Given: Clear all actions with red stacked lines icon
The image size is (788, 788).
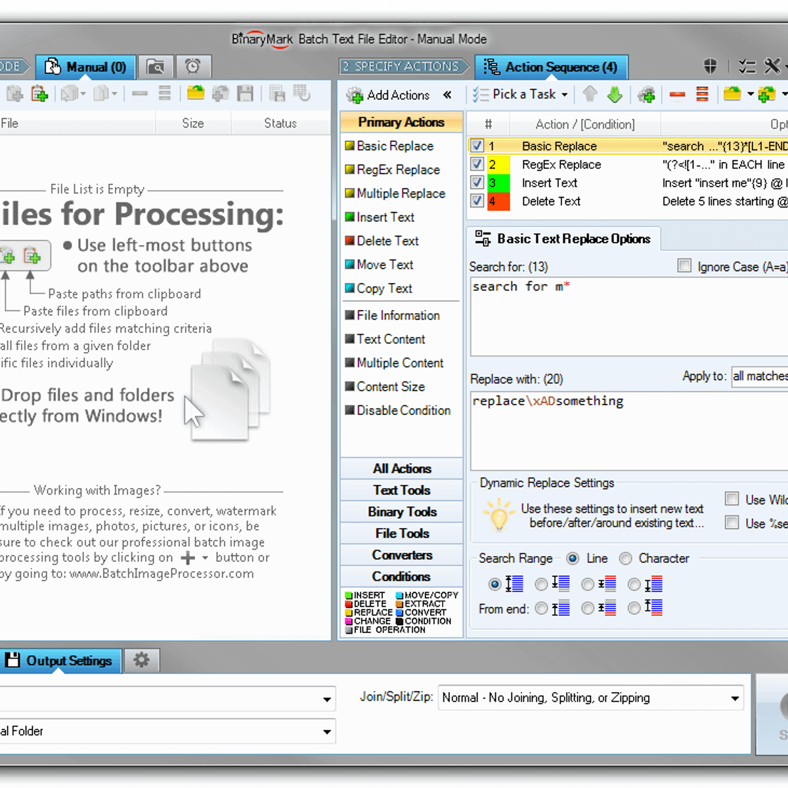Looking at the screenshot, I should 703,95.
